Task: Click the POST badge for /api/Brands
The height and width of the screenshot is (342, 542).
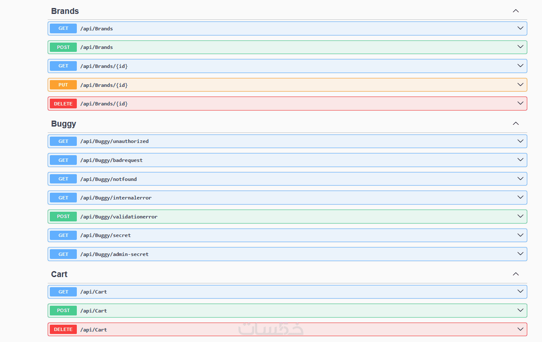Action: click(63, 47)
